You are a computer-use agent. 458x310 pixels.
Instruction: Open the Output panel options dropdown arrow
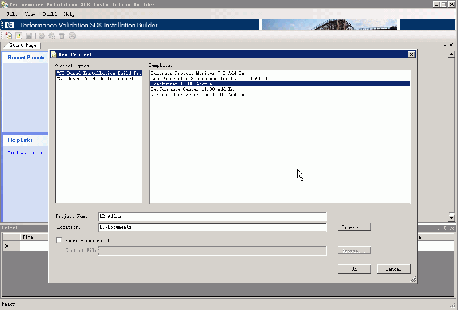click(x=439, y=229)
